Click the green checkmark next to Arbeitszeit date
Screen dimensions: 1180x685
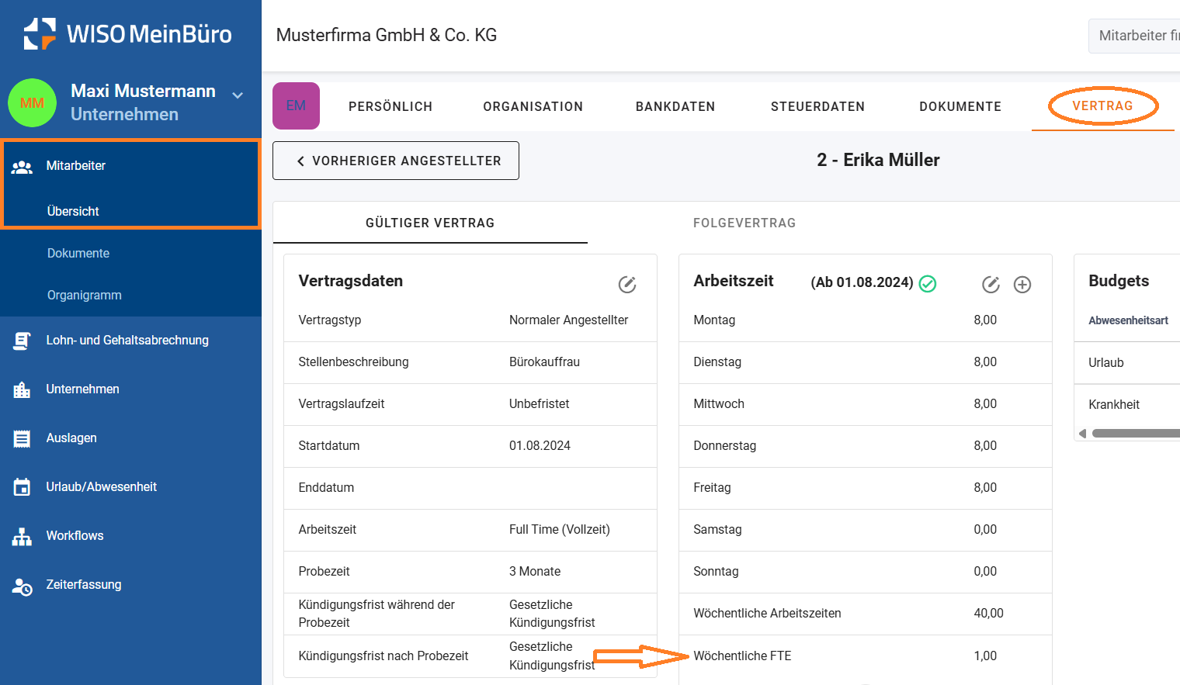click(x=928, y=284)
